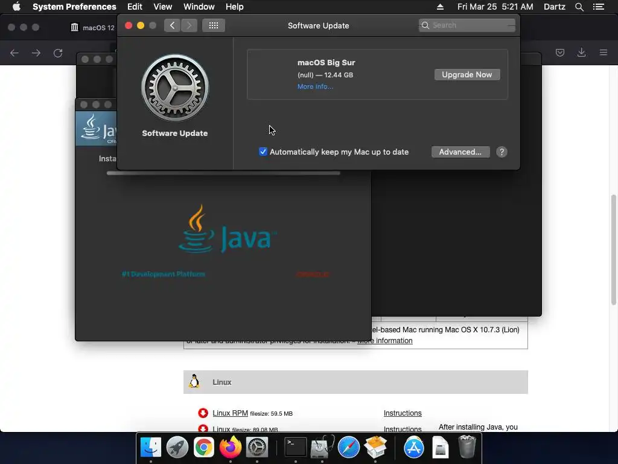Click the help question mark button
Screen dimensions: 618x464
pyautogui.click(x=502, y=152)
